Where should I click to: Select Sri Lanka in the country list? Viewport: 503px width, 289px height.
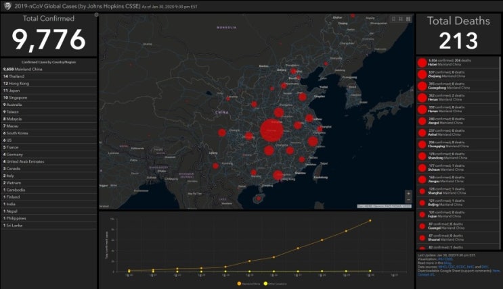click(x=49, y=226)
